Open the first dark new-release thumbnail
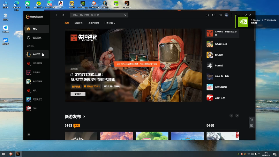The image size is (279, 157). pyautogui.click(x=81, y=136)
